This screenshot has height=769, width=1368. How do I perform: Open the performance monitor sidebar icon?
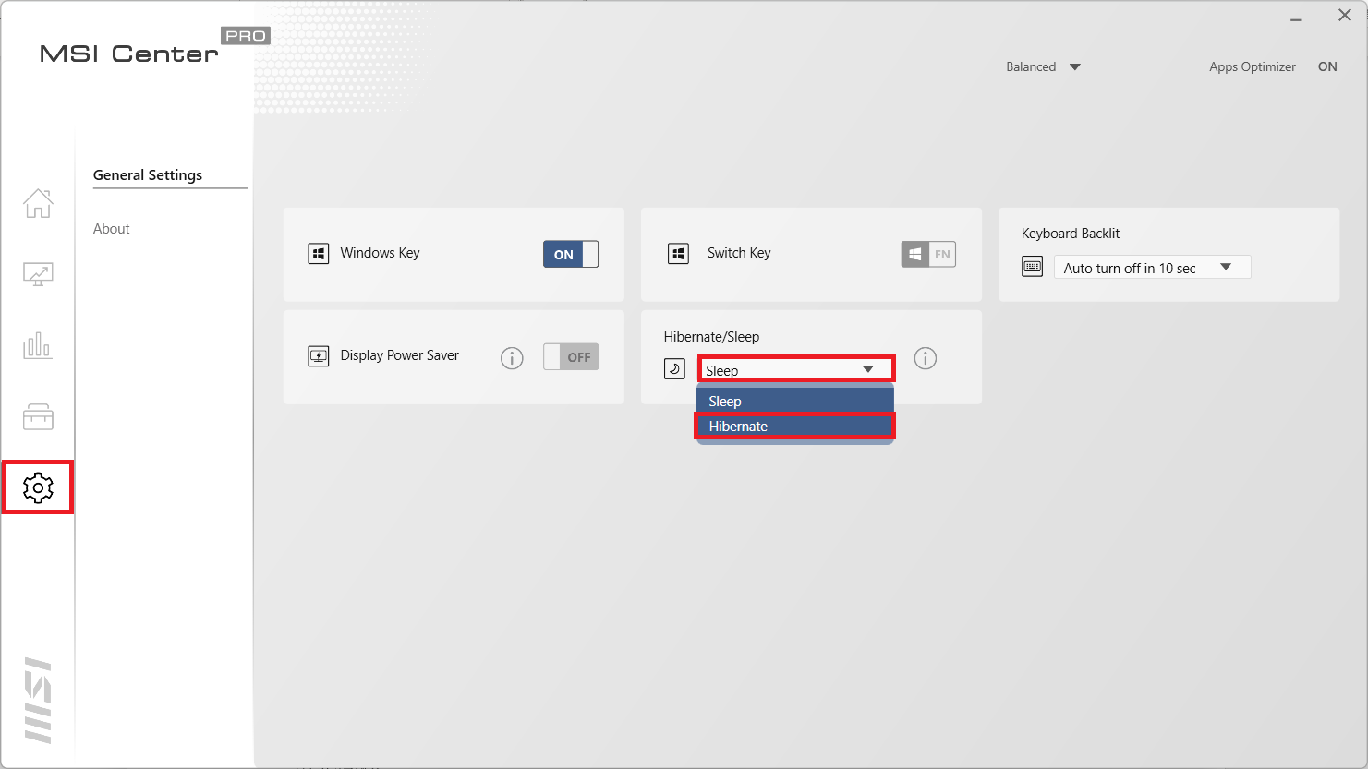[x=38, y=274]
